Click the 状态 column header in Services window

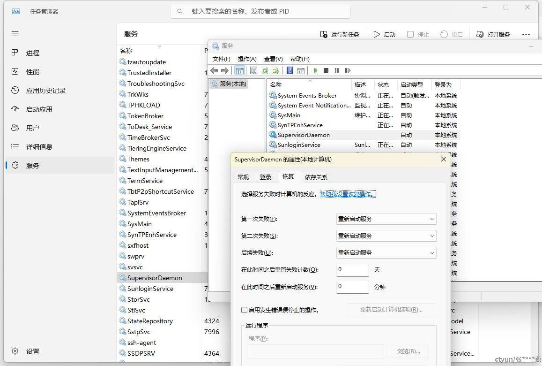386,84
